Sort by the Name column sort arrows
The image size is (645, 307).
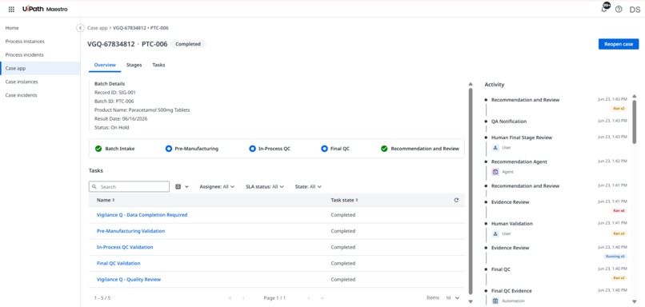[114, 200]
